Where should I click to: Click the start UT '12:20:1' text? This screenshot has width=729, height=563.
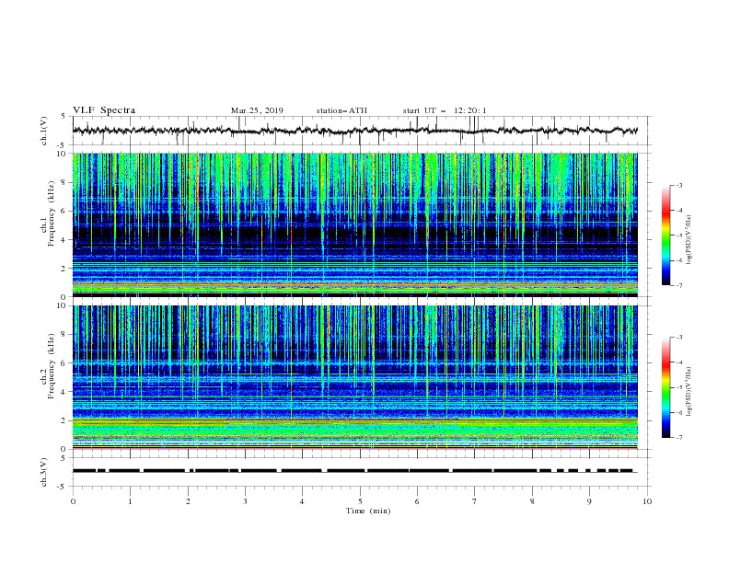(470, 110)
